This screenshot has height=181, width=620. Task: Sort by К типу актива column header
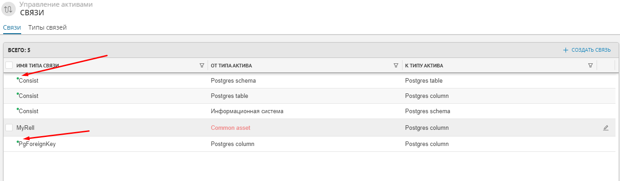pyautogui.click(x=424, y=66)
